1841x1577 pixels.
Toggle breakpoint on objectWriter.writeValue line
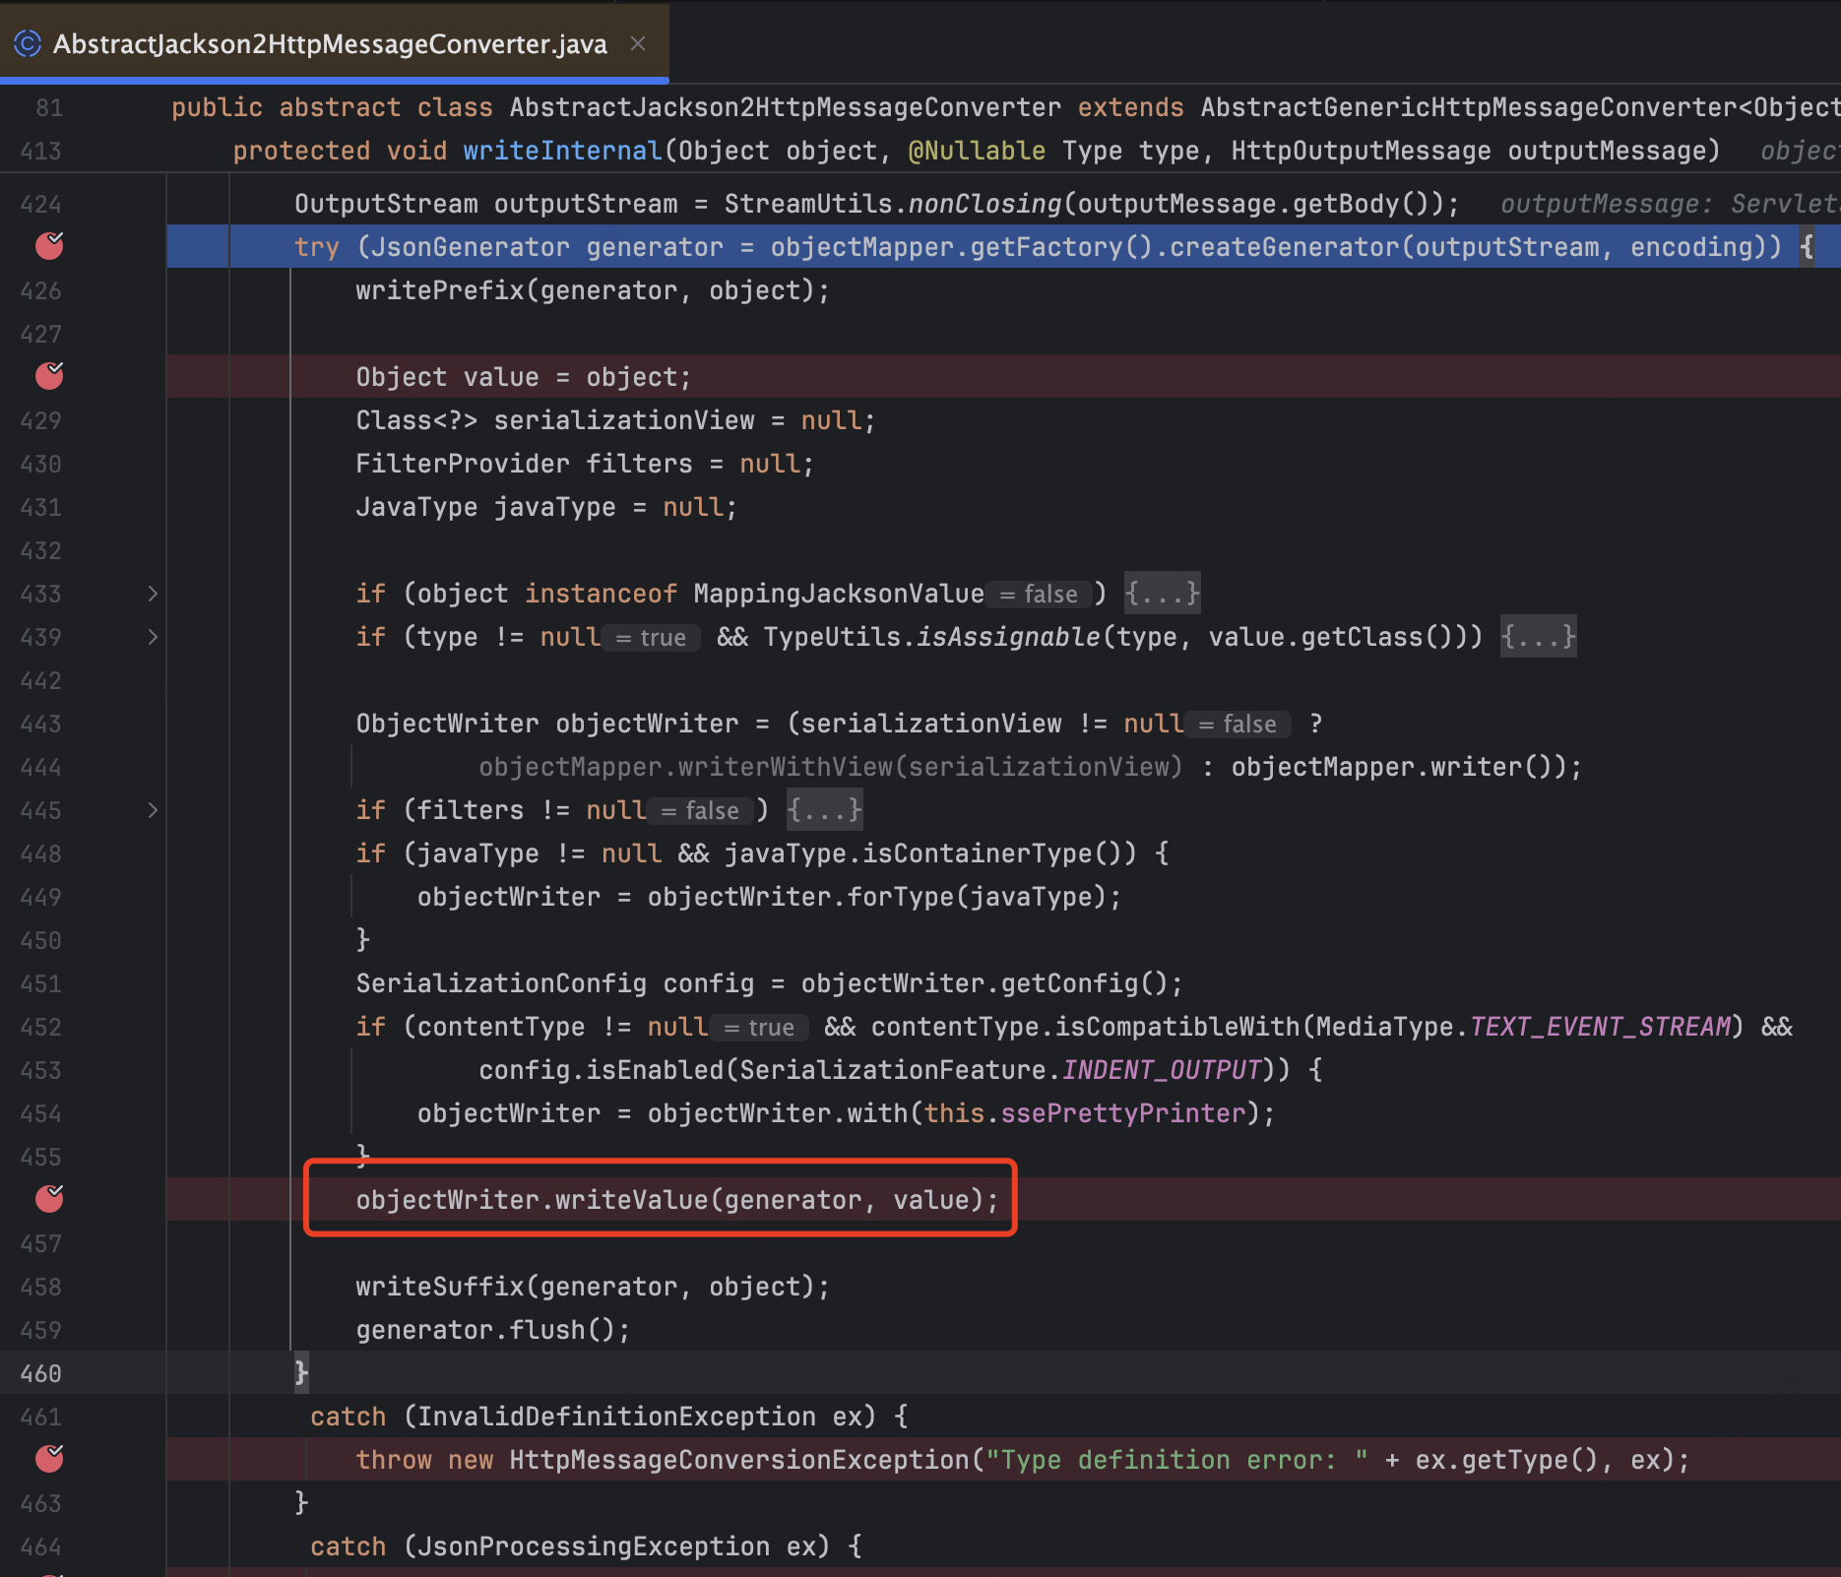point(49,1199)
